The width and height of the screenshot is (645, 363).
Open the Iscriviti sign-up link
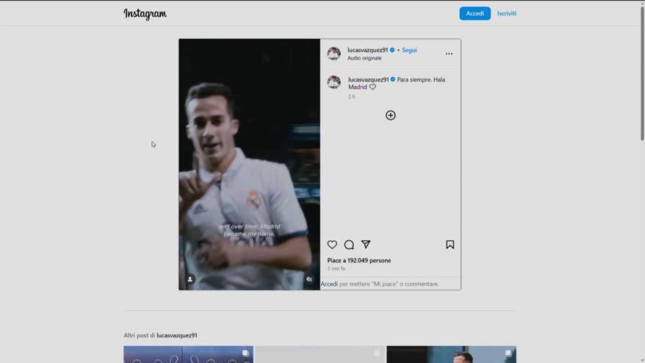click(x=506, y=13)
